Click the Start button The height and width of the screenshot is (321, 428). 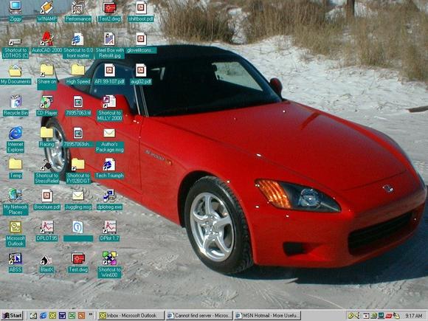[13, 316]
